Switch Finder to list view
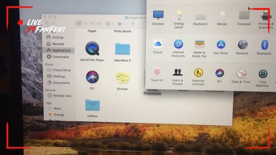Viewport: 276px width, 155px height. coord(85,24)
